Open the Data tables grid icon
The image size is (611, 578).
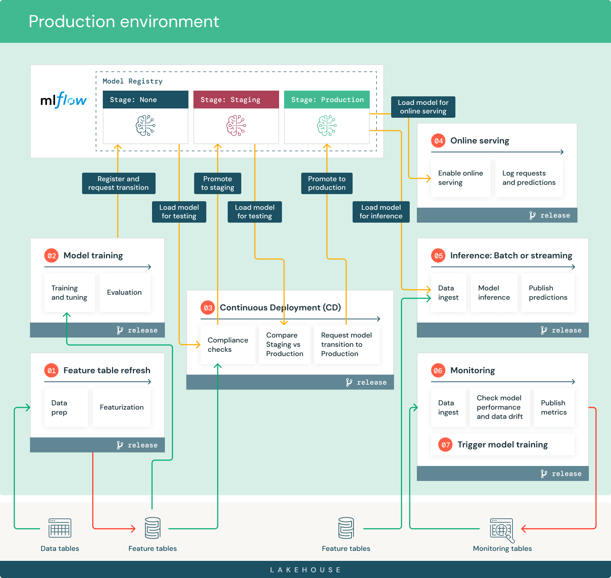point(59,527)
